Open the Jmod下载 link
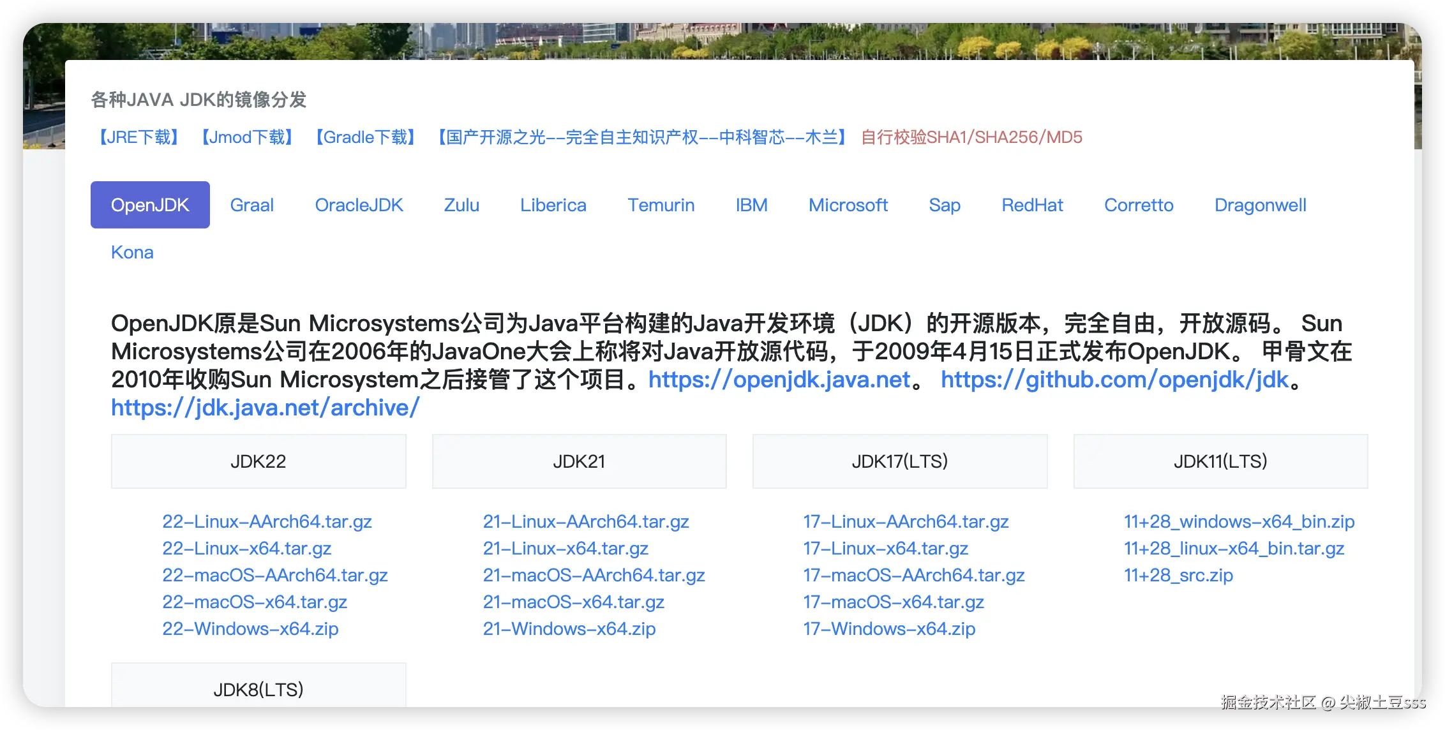1445x730 pixels. tap(247, 137)
